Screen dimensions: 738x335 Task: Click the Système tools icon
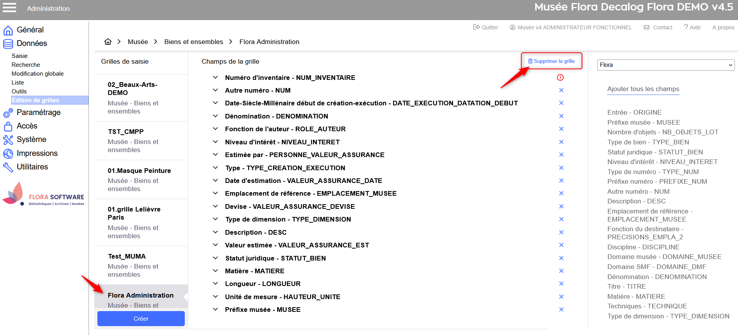click(x=8, y=140)
